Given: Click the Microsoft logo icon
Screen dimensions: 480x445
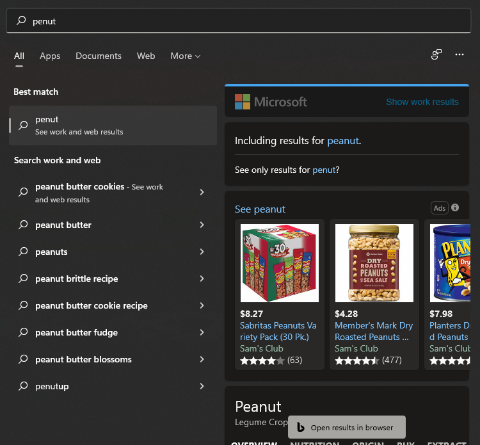Looking at the screenshot, I should [x=243, y=102].
